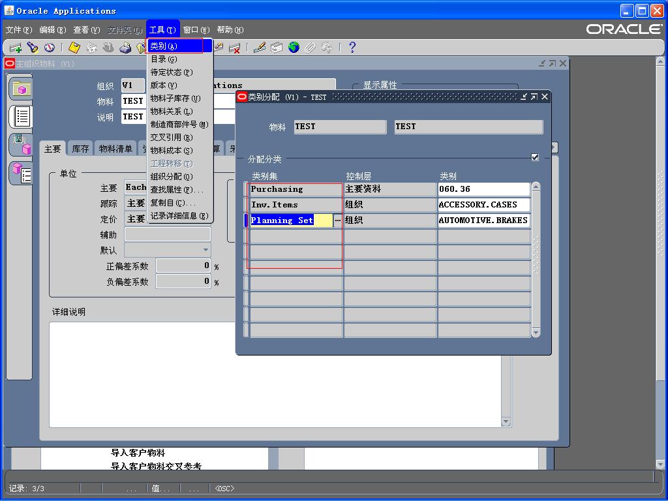Click the blue question mark Help icon
The height and width of the screenshot is (501, 668).
pos(352,48)
